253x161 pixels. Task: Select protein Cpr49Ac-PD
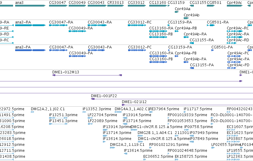coord(232,68)
